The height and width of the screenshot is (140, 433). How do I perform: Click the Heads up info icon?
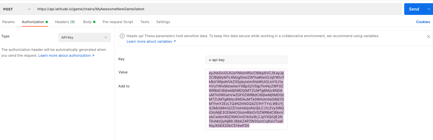[x=122, y=36]
